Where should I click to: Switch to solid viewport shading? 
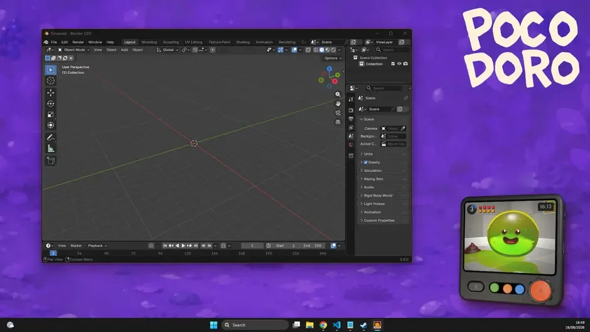[x=322, y=50]
